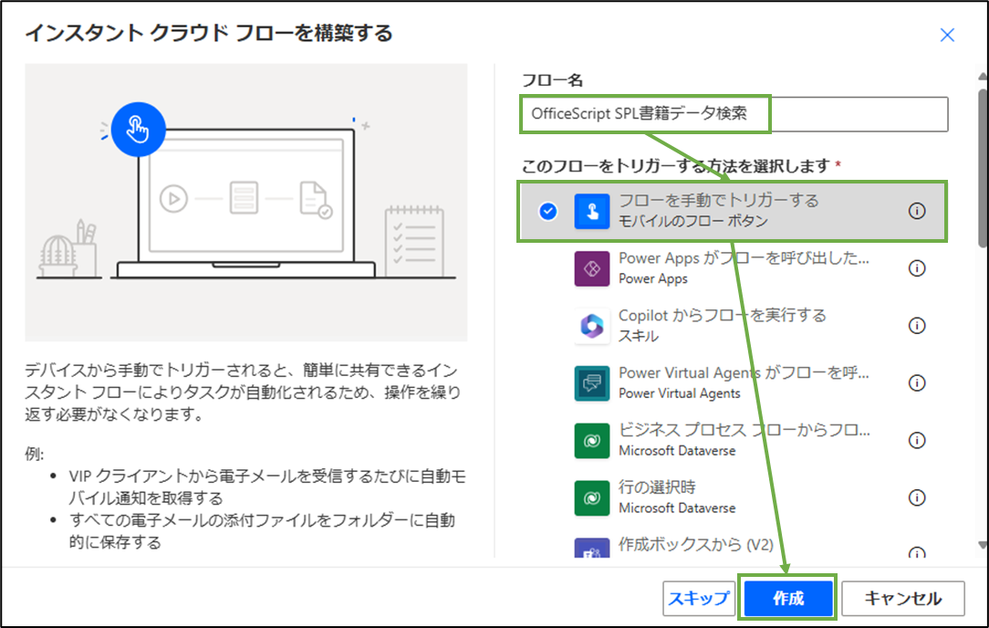Click the scrollbar down arrow
The image size is (989, 628).
tap(983, 545)
